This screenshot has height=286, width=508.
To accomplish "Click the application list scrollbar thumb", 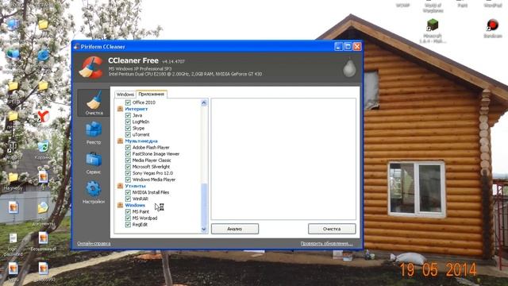I will click(204, 204).
